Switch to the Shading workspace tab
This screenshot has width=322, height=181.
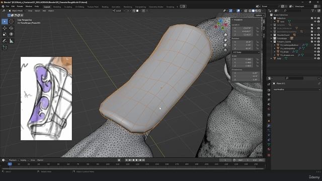pyautogui.click(x=105, y=7)
